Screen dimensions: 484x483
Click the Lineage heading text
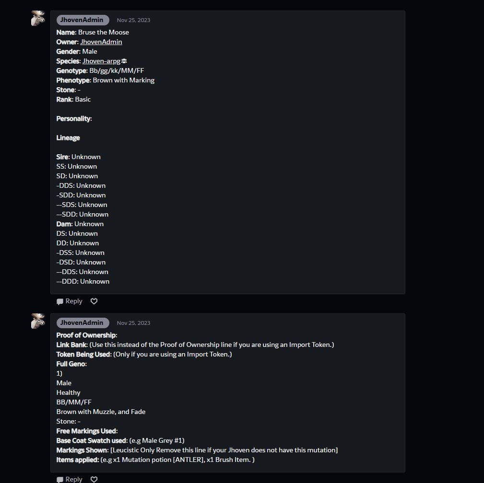[68, 138]
